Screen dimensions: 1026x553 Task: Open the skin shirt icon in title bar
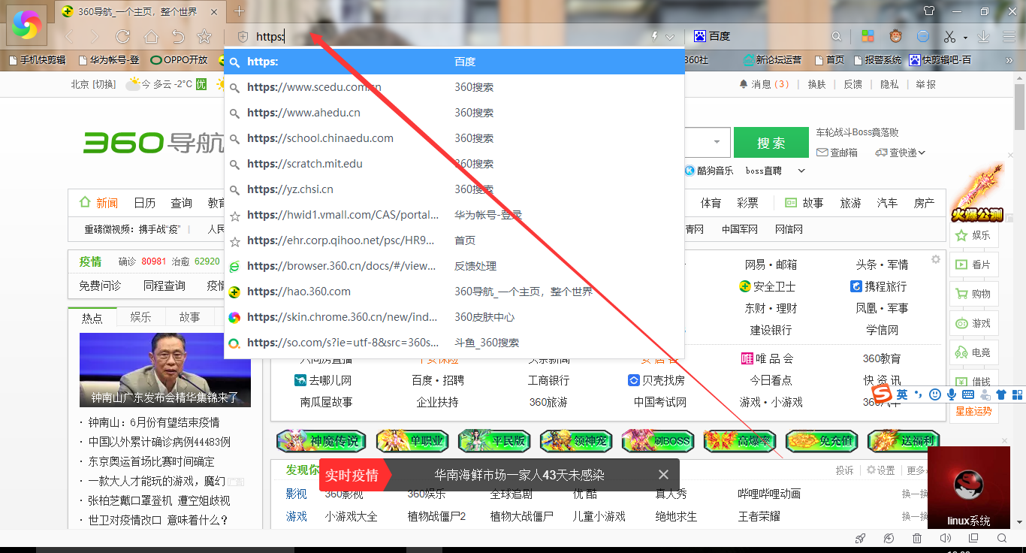[929, 11]
